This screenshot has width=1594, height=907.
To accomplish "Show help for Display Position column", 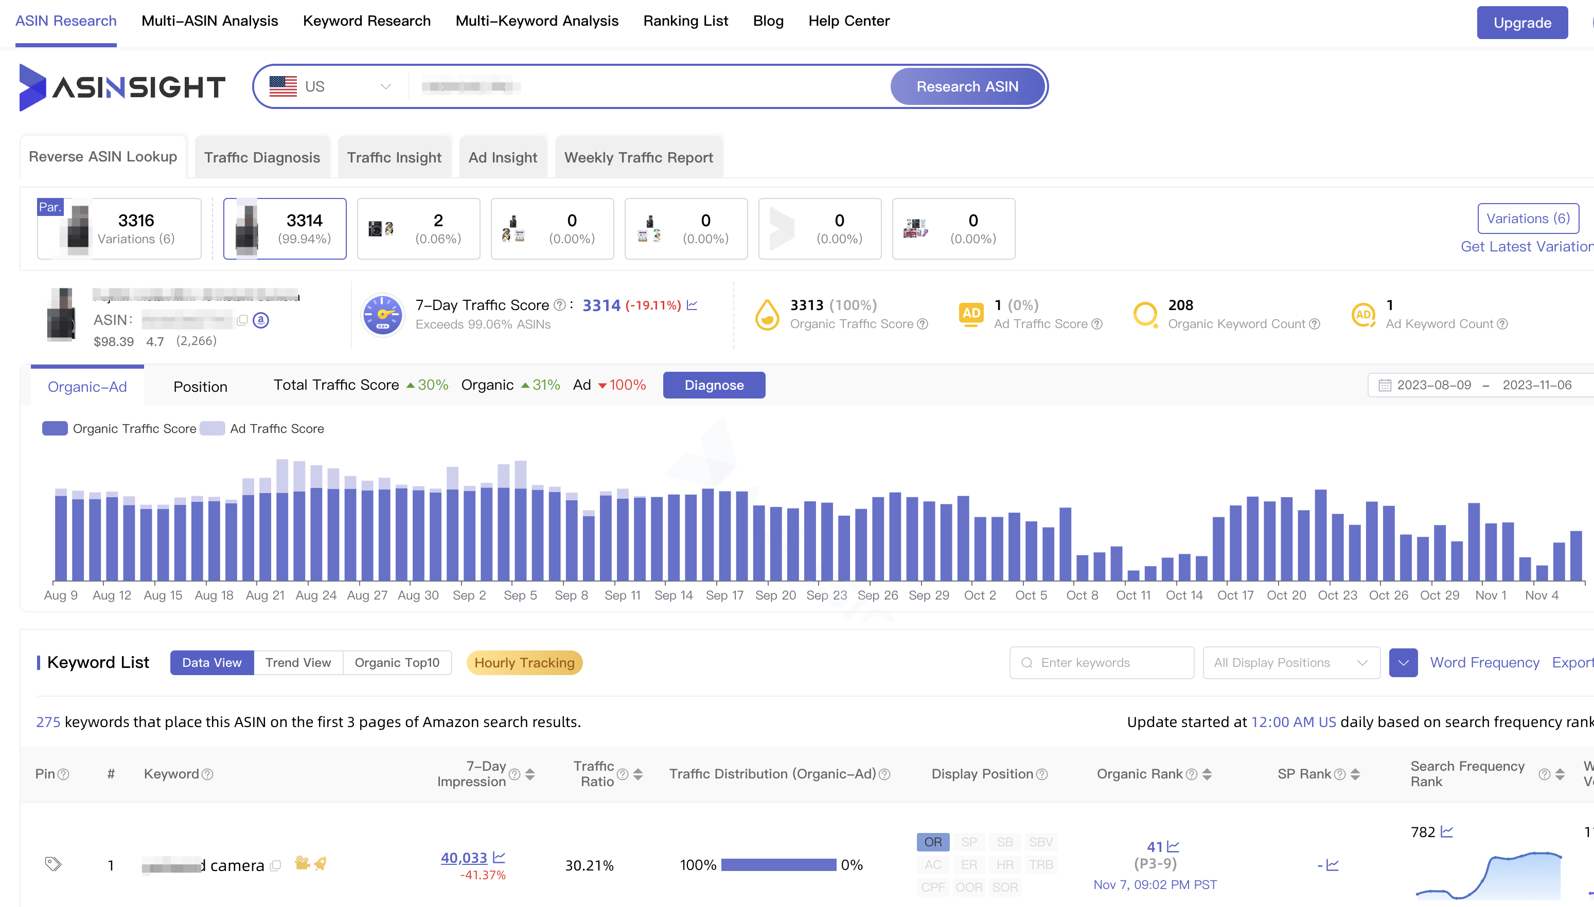I will (x=1042, y=774).
